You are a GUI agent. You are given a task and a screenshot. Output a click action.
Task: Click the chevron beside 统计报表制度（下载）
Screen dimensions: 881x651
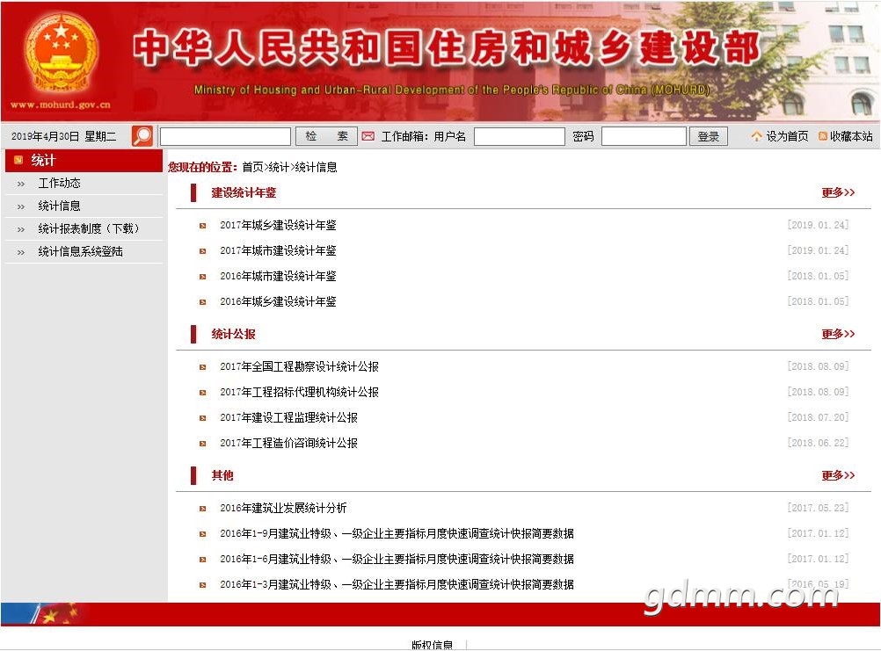pyautogui.click(x=21, y=229)
